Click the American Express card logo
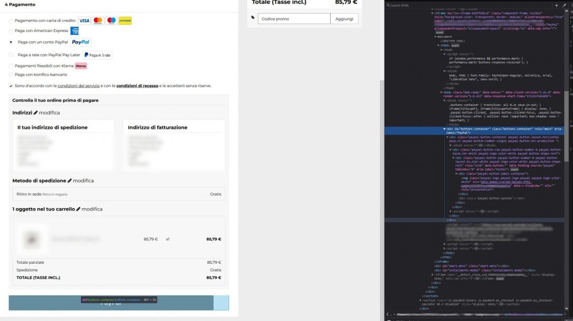 (x=74, y=31)
